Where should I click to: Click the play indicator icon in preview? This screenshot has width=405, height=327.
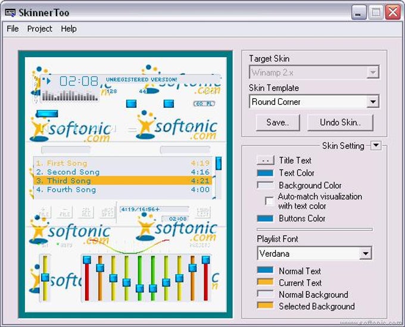click(47, 81)
